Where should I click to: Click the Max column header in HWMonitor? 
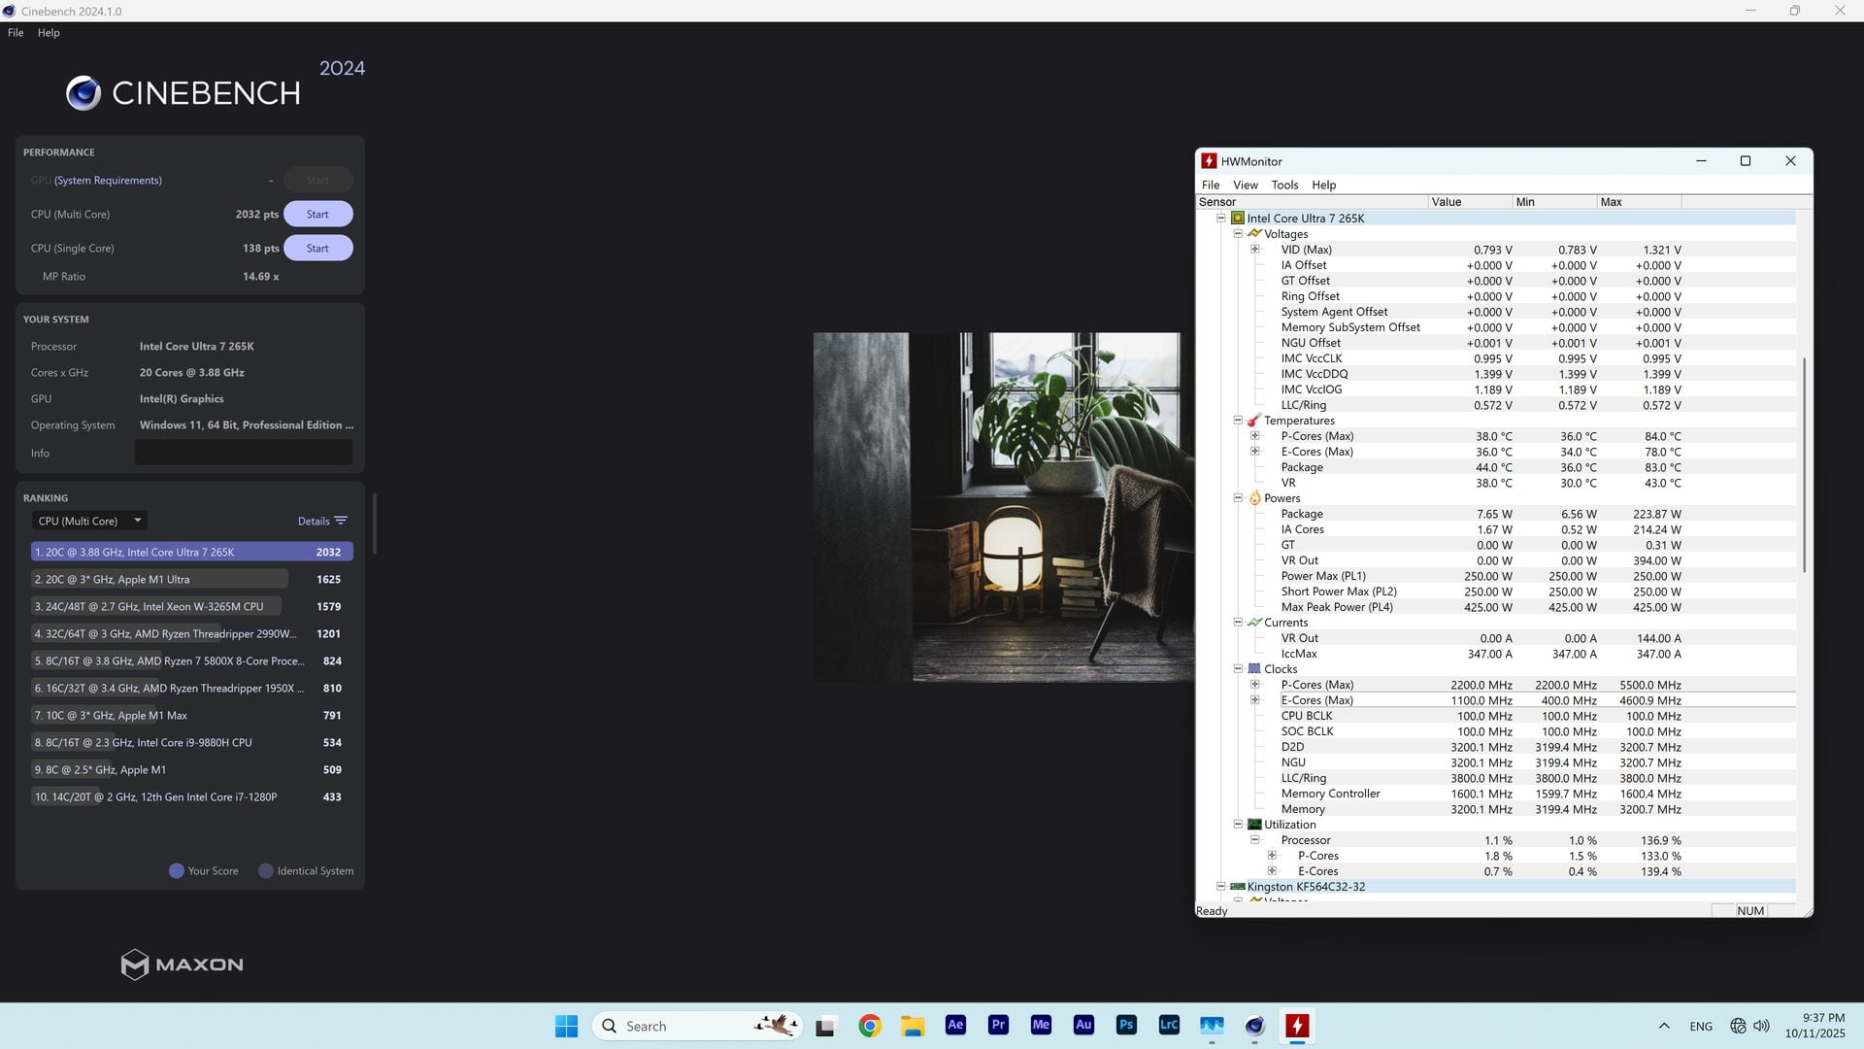(1639, 202)
